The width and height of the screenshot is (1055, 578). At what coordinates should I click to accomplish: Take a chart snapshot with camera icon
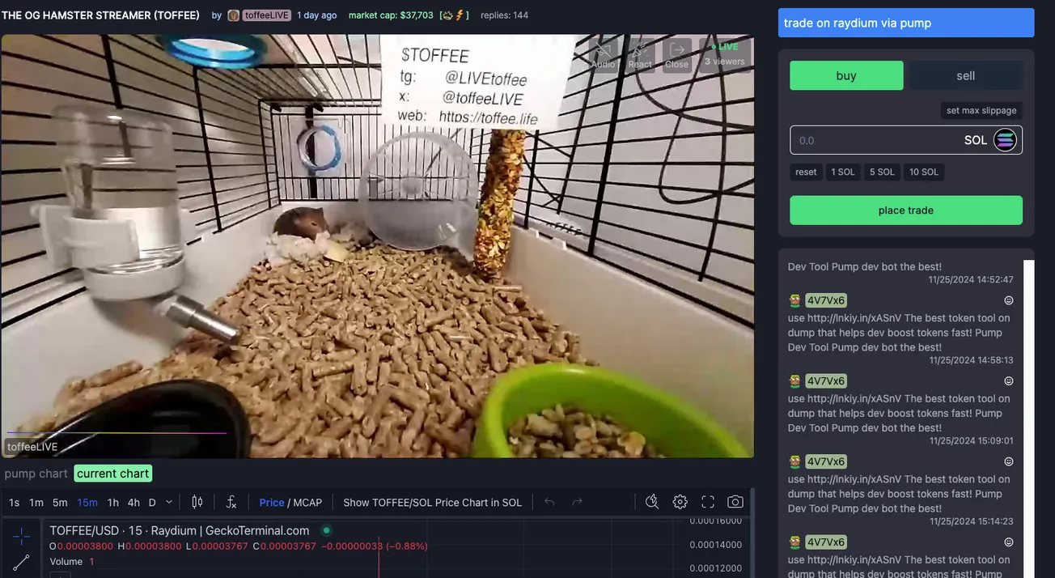coord(735,502)
